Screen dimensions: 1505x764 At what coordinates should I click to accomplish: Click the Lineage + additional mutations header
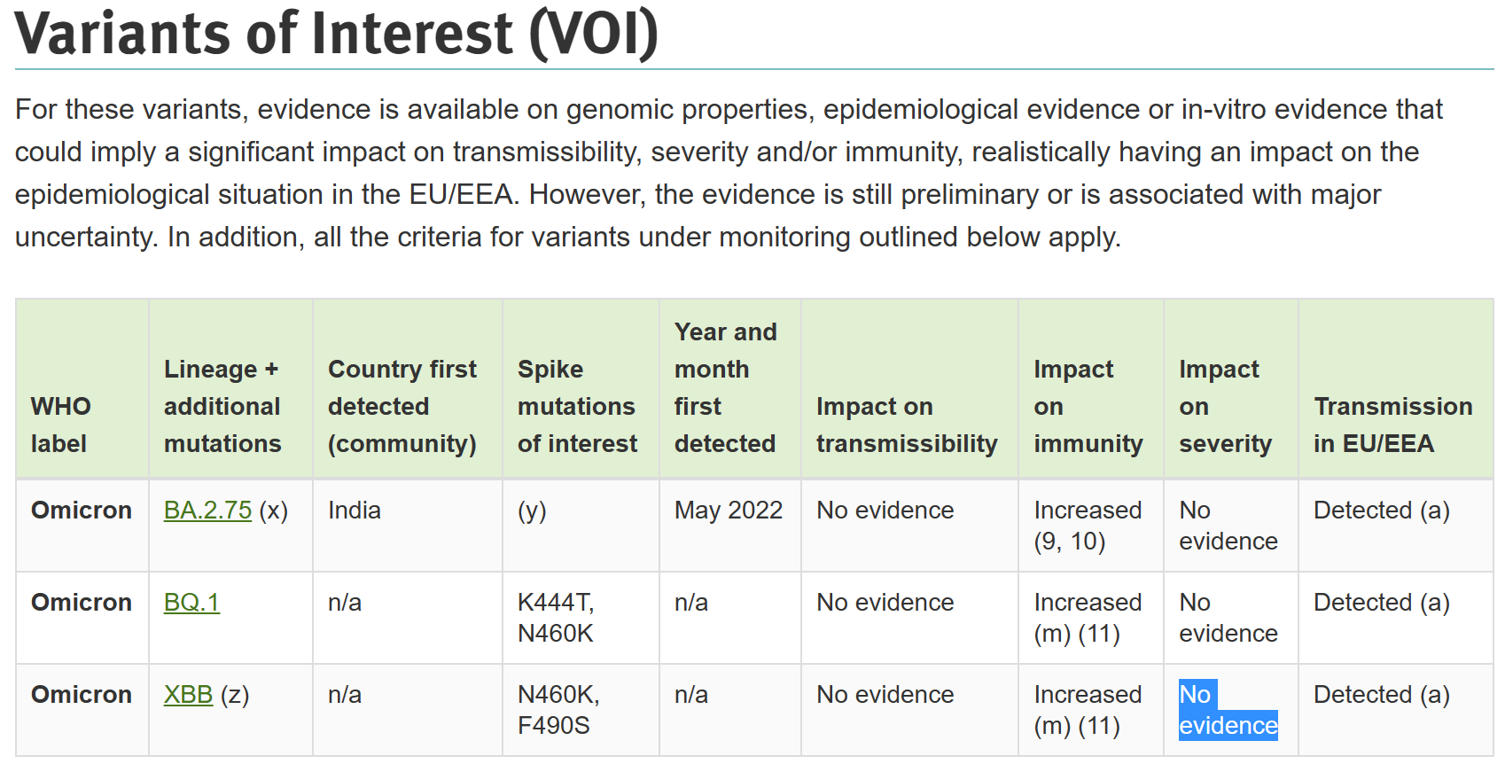tap(222, 406)
